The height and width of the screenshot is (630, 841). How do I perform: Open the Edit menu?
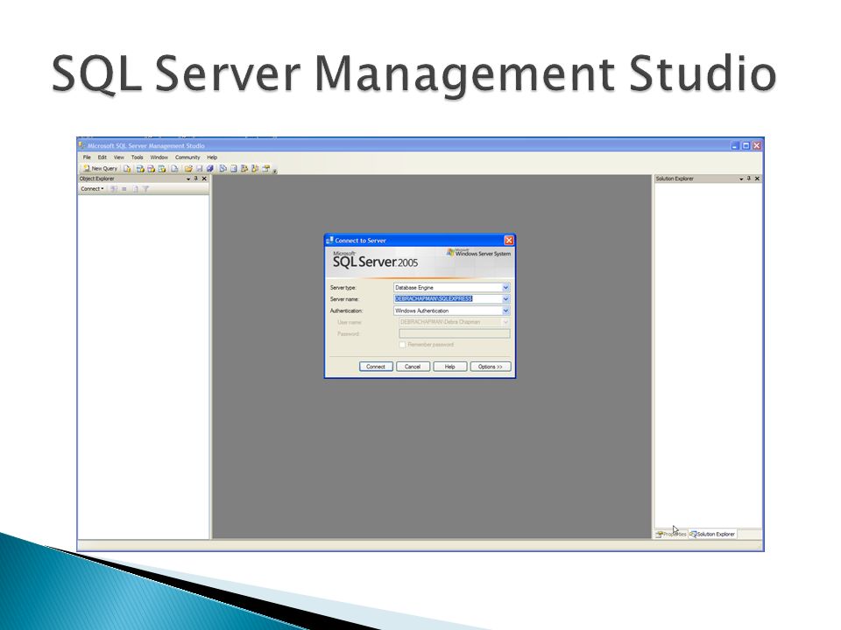point(102,157)
